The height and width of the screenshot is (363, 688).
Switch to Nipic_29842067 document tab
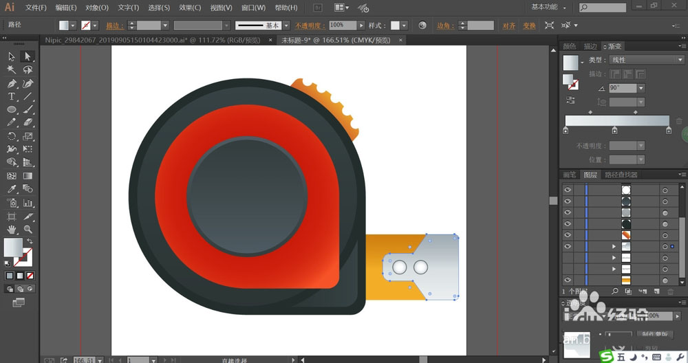click(x=152, y=40)
